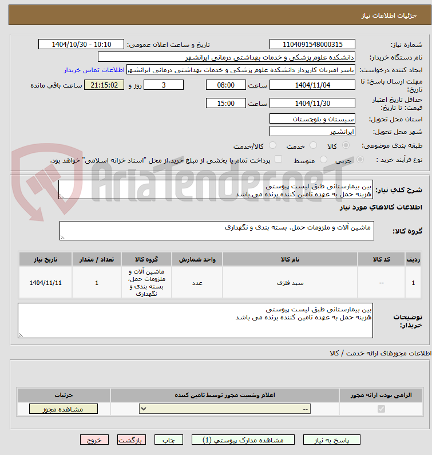The image size is (432, 455).
Task: Click the price validity date 1404/11/30
Action: tap(312, 103)
